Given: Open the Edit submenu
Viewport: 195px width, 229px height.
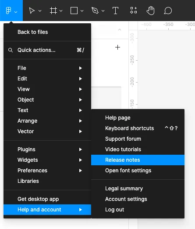Looking at the screenshot, I should coord(47,79).
